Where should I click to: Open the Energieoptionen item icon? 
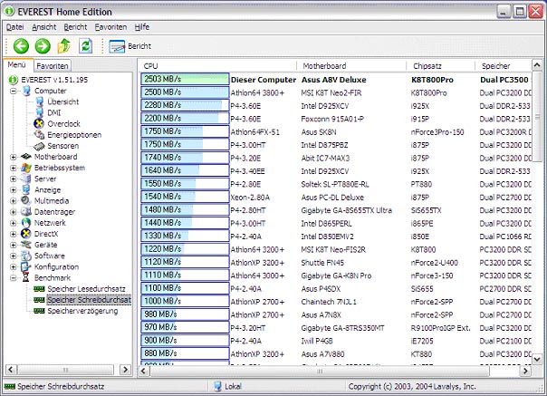point(39,135)
